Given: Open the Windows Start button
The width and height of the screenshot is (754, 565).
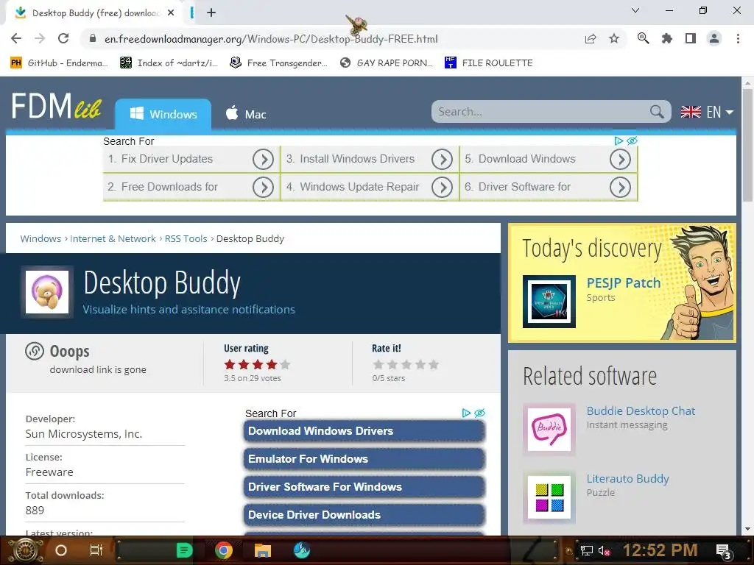Looking at the screenshot, I should click(x=25, y=550).
